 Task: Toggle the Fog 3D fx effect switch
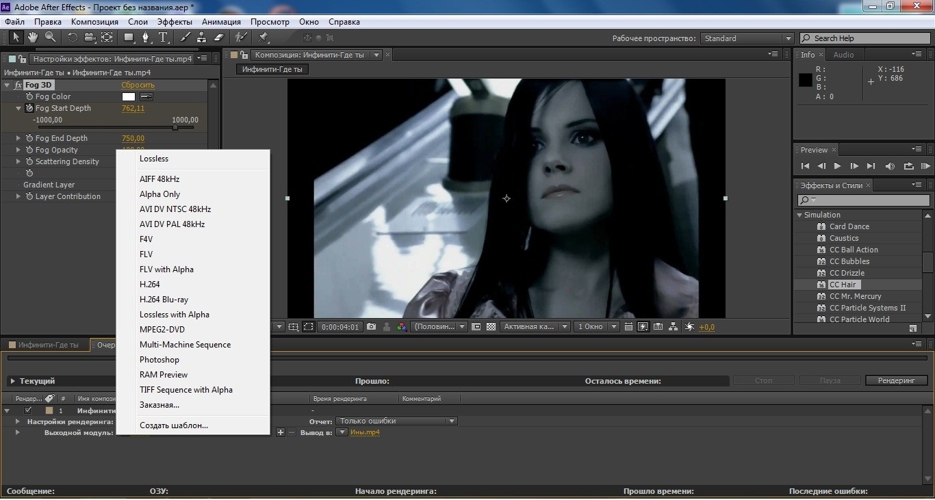[18, 85]
